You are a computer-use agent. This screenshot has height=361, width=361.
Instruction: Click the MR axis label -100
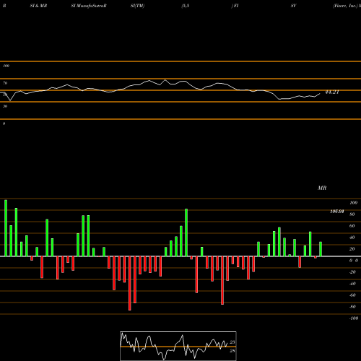pos(354,318)
